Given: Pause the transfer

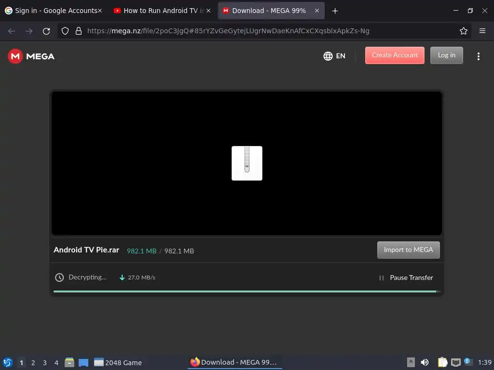Looking at the screenshot, I should pyautogui.click(x=406, y=277).
